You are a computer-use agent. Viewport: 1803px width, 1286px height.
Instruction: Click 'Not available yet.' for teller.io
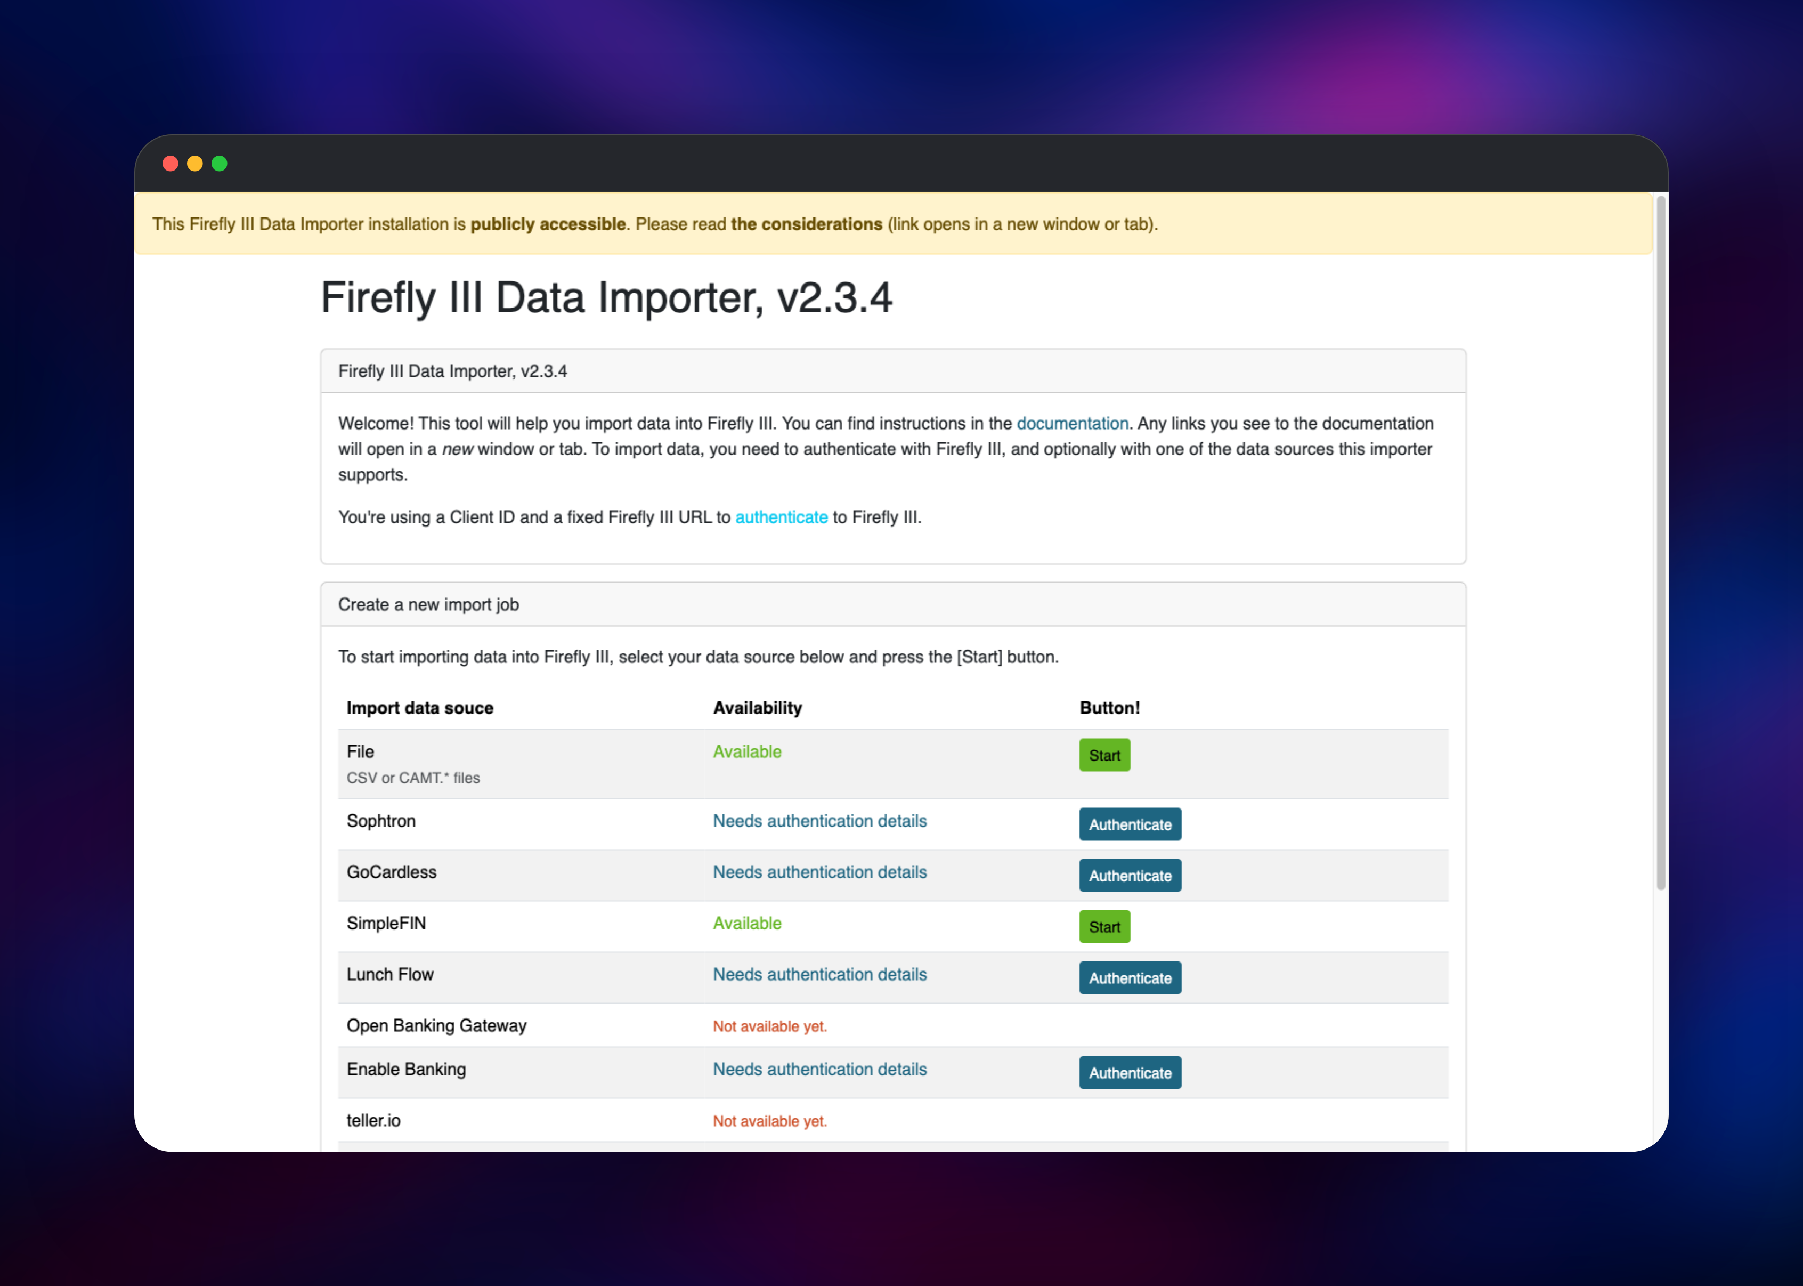770,1121
